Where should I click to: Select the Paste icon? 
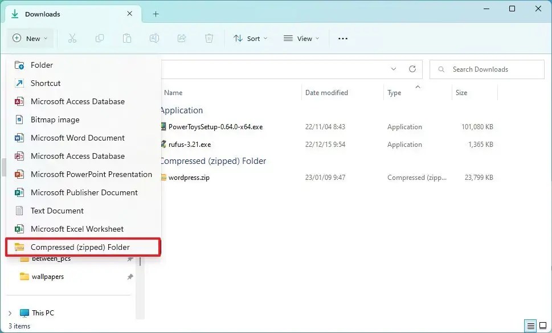pos(126,38)
